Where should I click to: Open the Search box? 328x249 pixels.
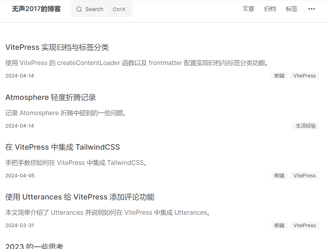[x=102, y=9]
